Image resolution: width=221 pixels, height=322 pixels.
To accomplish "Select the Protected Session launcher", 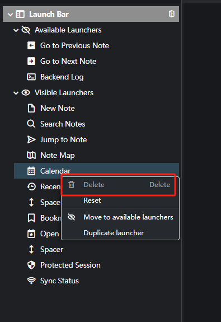I will [x=70, y=265].
